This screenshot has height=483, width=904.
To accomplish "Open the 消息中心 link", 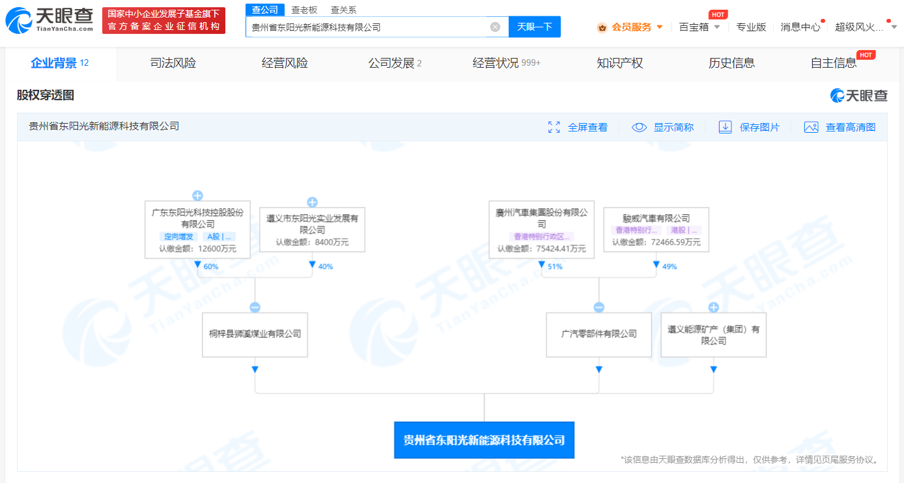I will coord(800,27).
